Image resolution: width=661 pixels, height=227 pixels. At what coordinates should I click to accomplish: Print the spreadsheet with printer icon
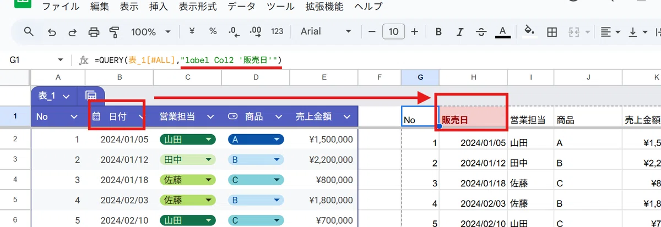(x=94, y=32)
